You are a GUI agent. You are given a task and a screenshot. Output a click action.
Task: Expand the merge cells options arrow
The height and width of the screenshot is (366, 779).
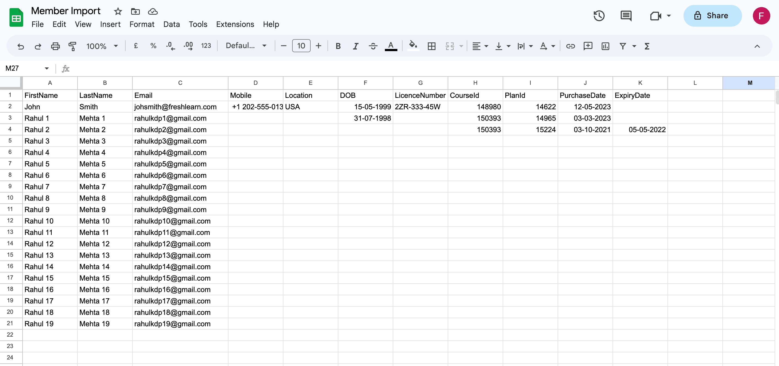coord(461,46)
